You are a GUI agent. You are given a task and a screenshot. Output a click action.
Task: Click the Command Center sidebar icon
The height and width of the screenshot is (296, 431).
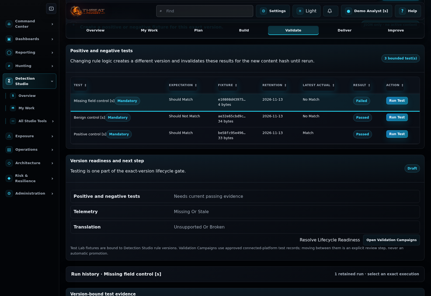tap(9, 24)
